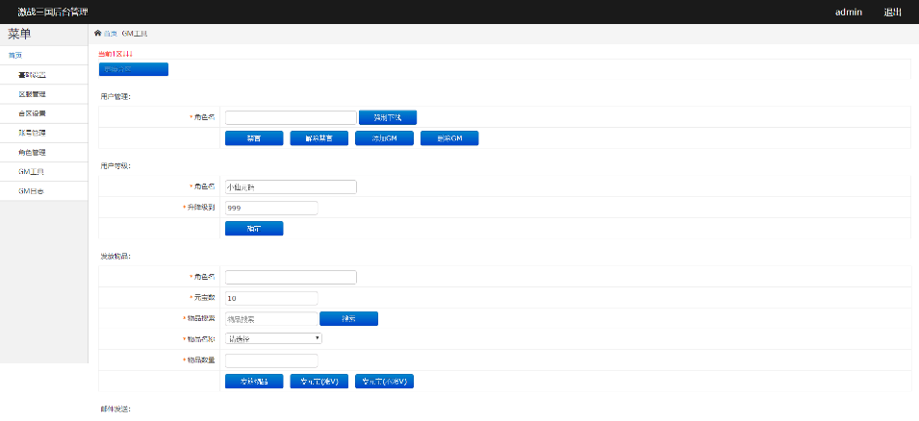Focus the 角色名 field in 用户管理 section
Image resolution: width=919 pixels, height=421 pixels.
tap(291, 117)
